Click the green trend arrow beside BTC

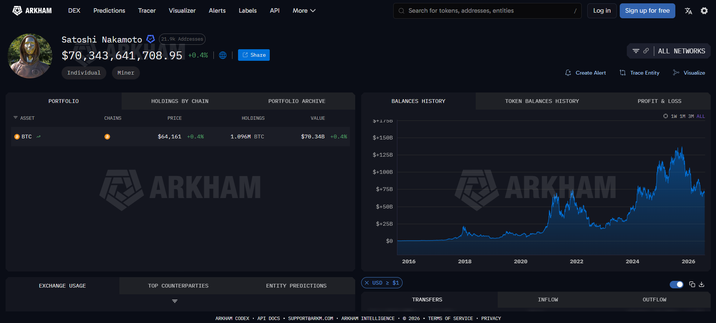(x=38, y=137)
